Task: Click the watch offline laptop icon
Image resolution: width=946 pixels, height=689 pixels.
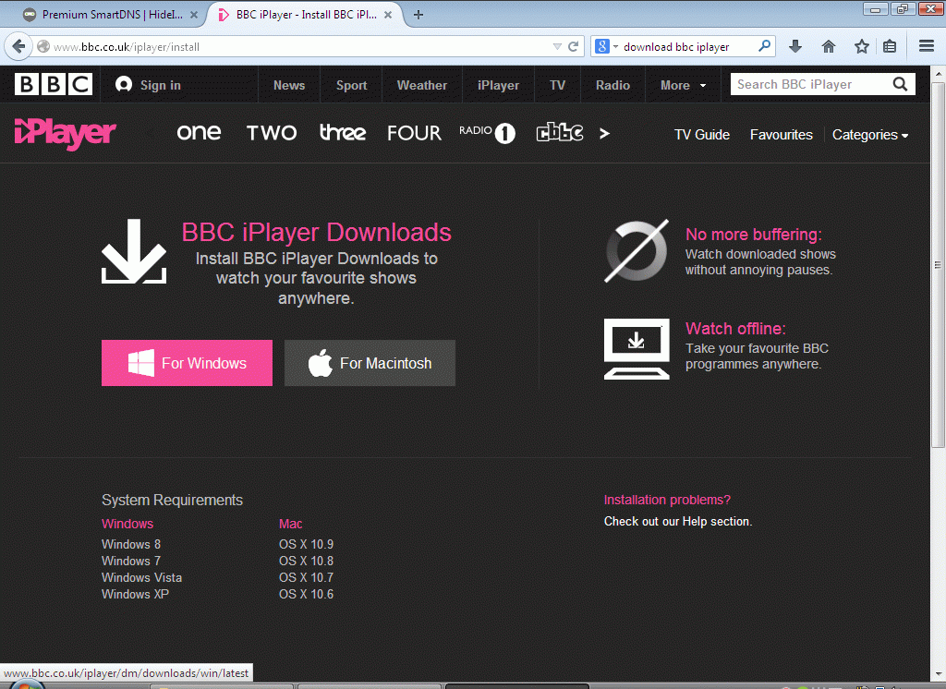Action: [x=637, y=349]
